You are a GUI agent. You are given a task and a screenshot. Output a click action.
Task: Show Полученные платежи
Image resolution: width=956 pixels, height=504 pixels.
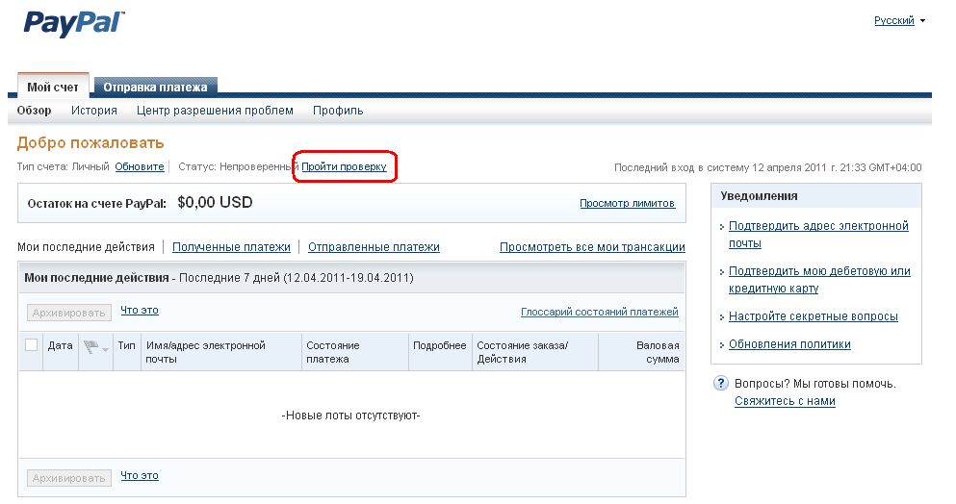tap(231, 247)
